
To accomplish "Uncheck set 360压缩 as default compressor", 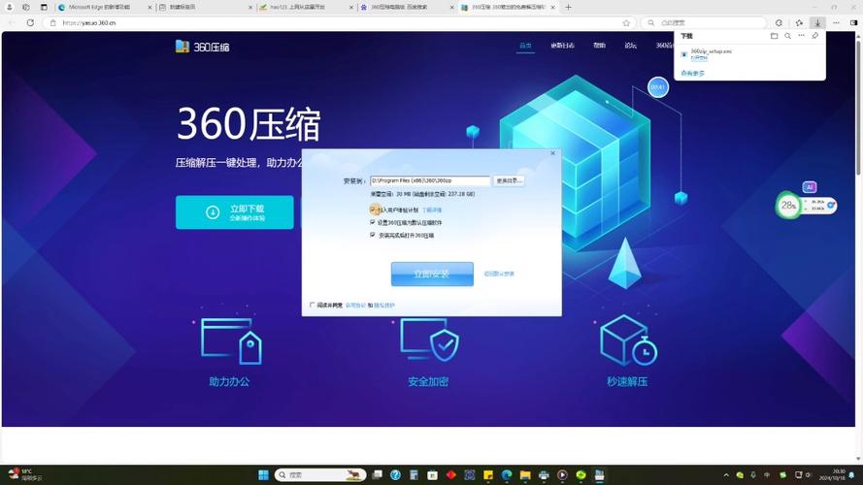I will tap(373, 222).
